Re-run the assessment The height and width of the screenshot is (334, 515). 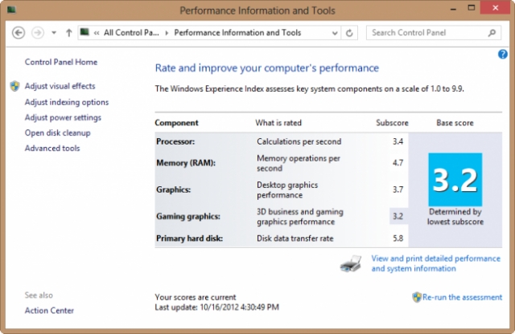click(462, 297)
